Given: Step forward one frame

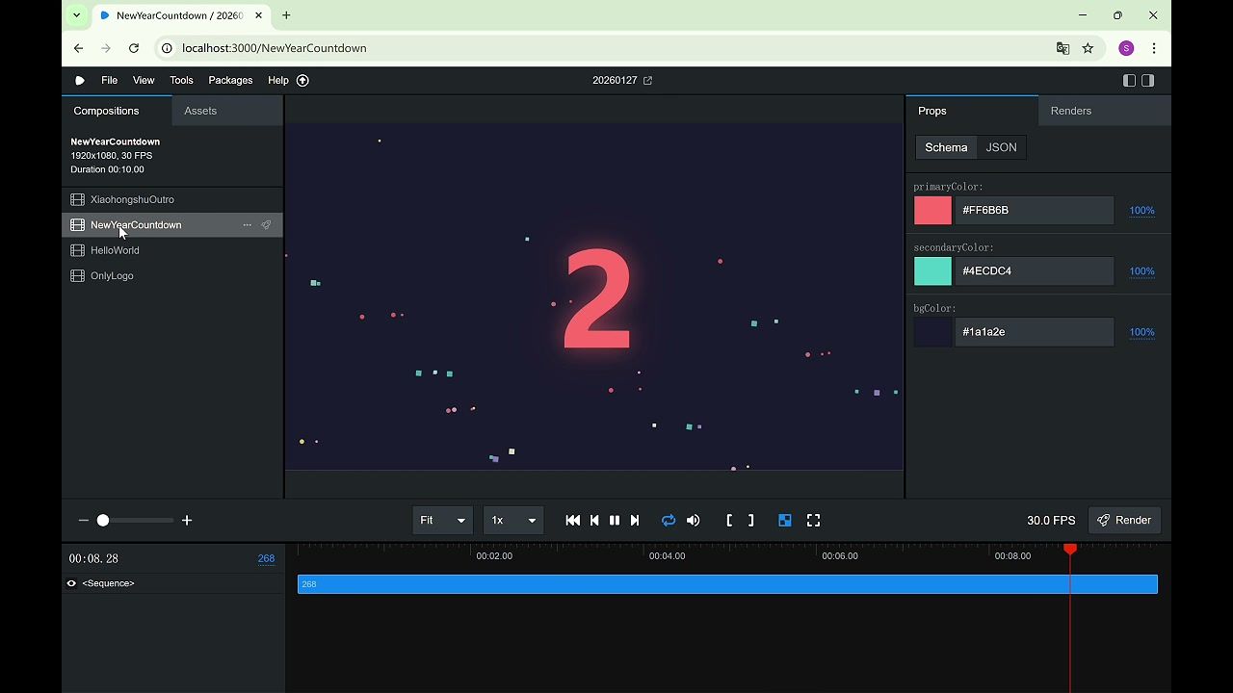Looking at the screenshot, I should [635, 521].
